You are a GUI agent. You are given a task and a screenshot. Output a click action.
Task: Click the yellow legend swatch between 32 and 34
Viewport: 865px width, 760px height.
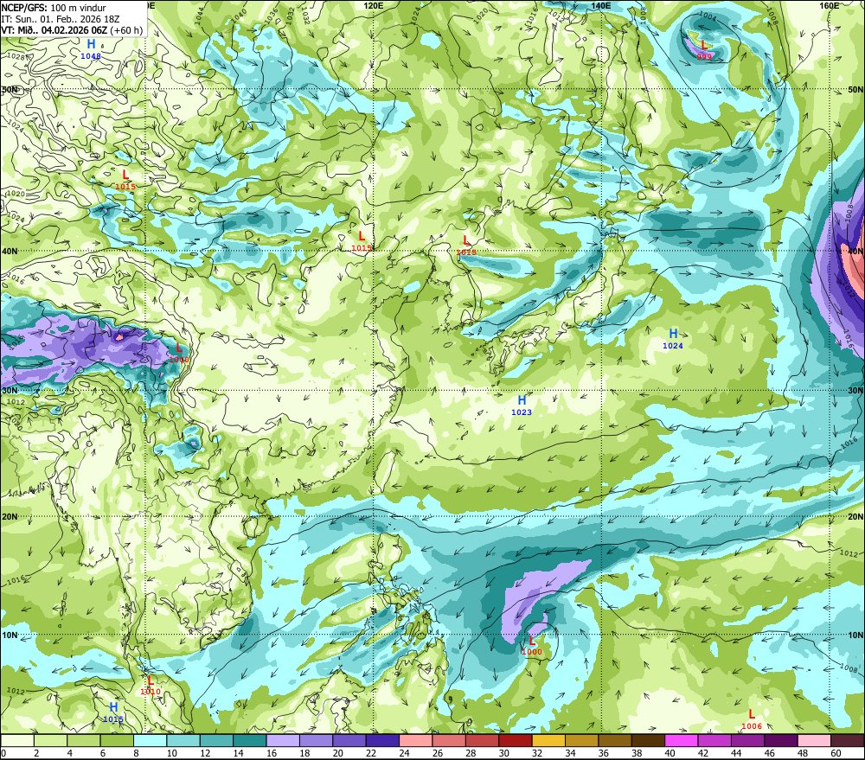point(549,740)
